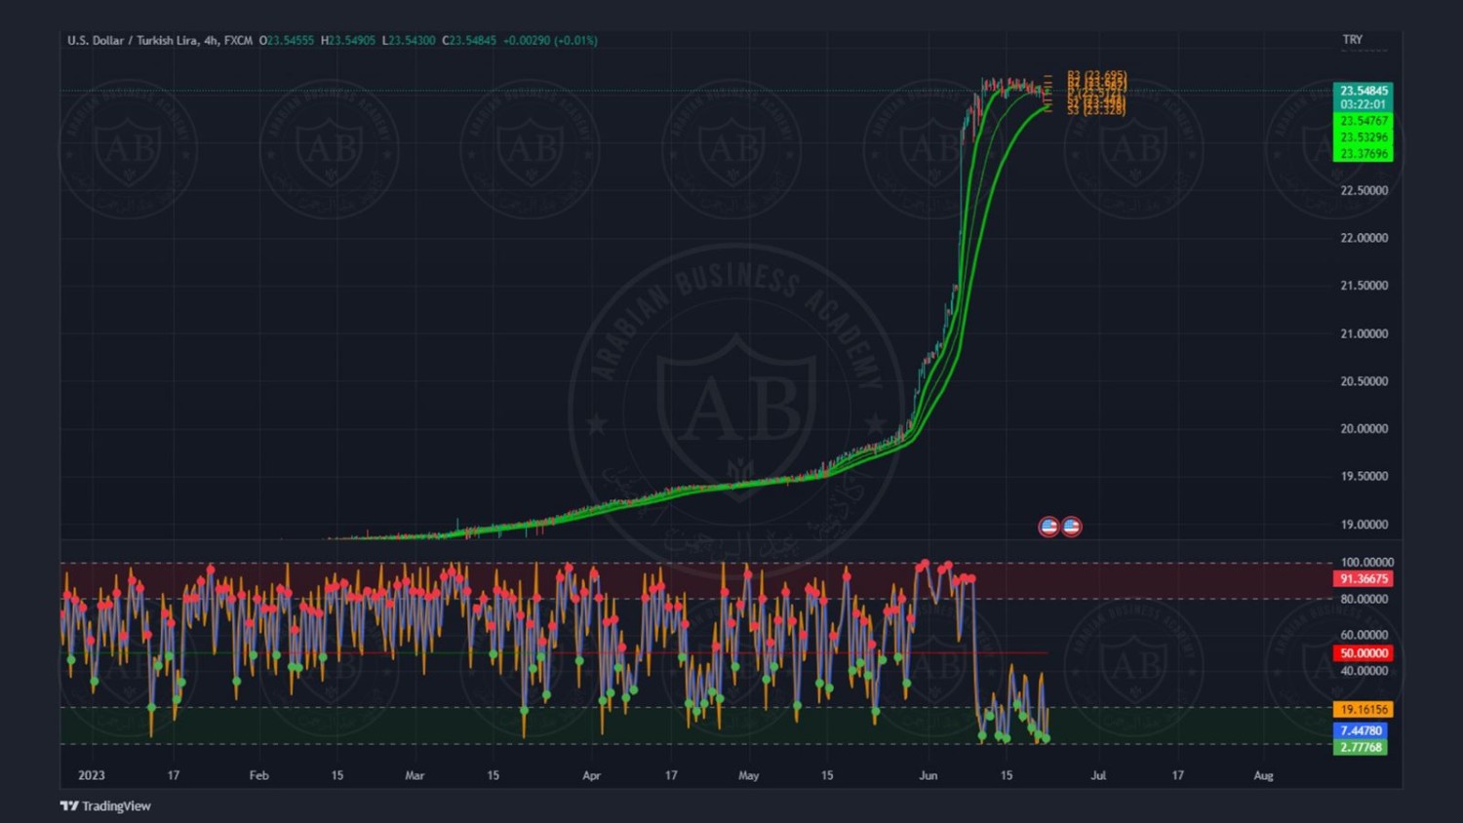Screen dimensions: 1463x823
Task: Click the 2023 label on time axis
Action: pos(91,775)
